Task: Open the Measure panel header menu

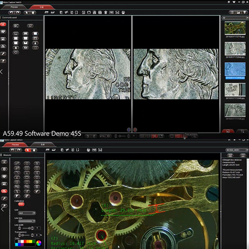Action: [1, 155]
